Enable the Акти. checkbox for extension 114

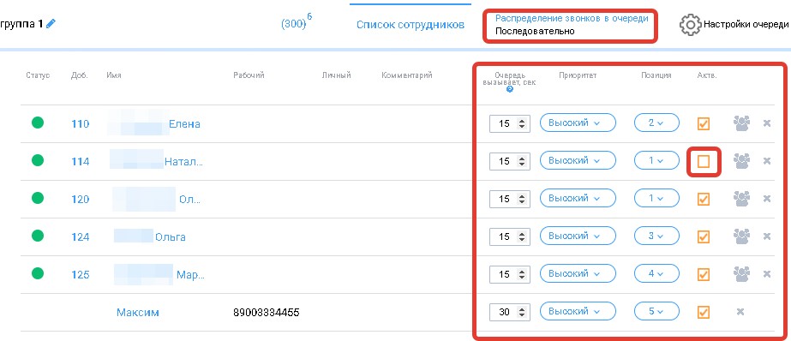pyautogui.click(x=704, y=161)
